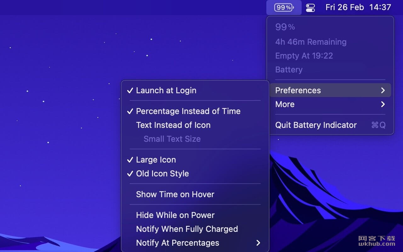Click the date and time in menu bar
Viewport: 403px width, 252px height.
click(x=358, y=7)
